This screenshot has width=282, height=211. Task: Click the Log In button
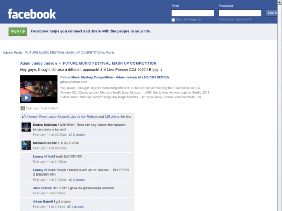[x=272, y=13]
